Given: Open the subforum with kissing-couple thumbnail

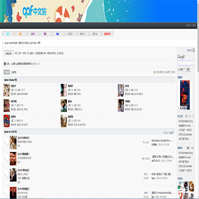Looking at the screenshot, I should coord(13,175).
